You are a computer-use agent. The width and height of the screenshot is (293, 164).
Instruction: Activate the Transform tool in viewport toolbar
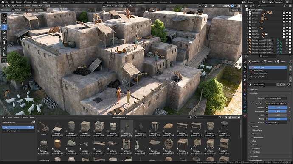point(4,43)
